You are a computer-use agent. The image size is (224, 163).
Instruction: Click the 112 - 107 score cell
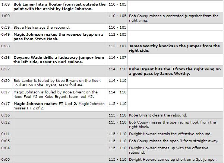pos(117,46)
